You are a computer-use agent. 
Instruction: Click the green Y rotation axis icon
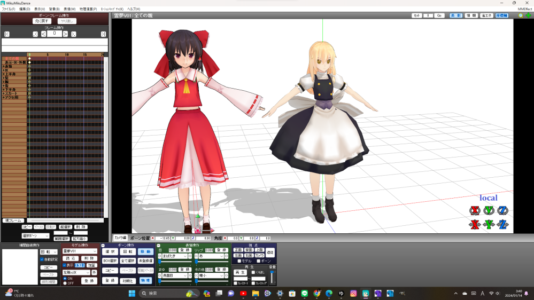click(x=489, y=210)
